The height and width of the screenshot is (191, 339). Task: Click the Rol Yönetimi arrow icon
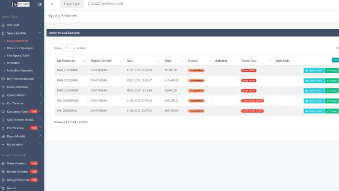pyautogui.click(x=3, y=145)
